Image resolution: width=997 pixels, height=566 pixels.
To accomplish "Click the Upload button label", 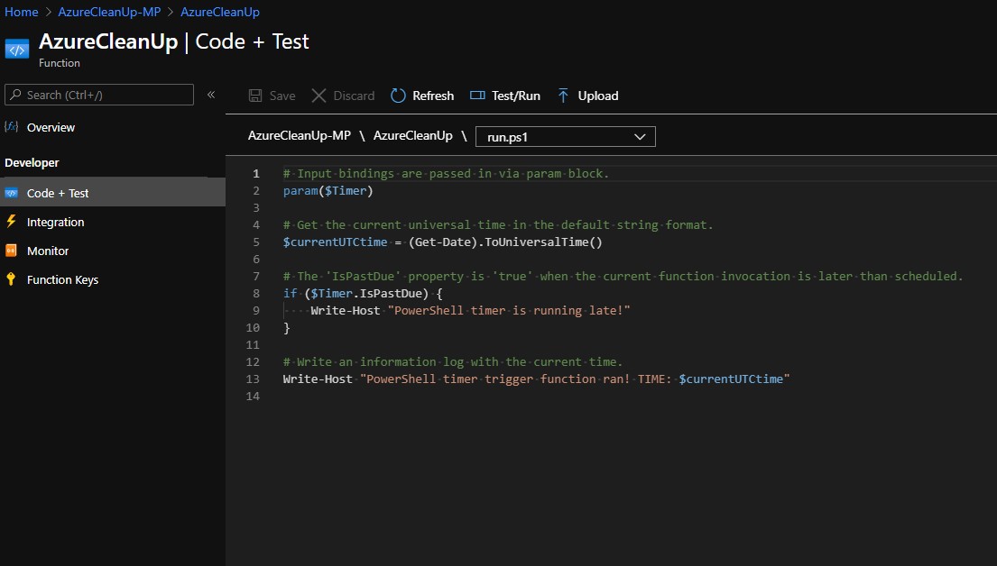I will click(x=597, y=96).
